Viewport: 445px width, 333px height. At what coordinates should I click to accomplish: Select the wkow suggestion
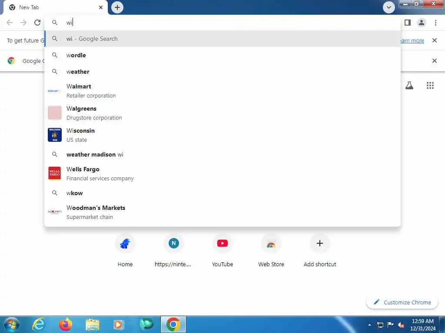coord(223,193)
